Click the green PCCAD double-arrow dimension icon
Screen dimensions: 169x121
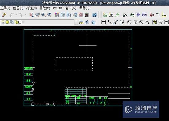click(132, 15)
